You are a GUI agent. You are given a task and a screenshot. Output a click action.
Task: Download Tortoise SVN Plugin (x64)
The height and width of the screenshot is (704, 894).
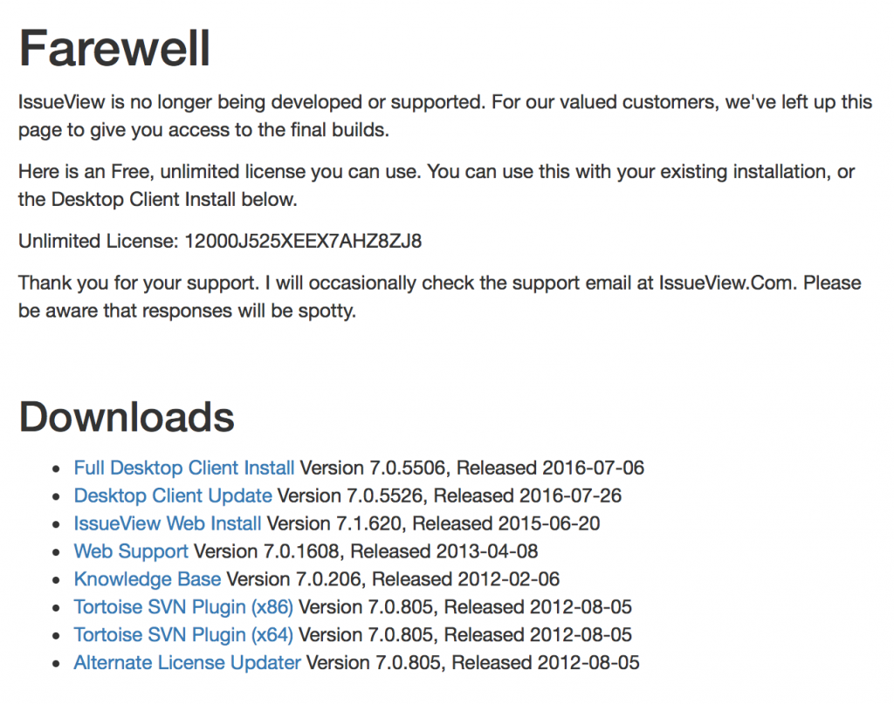[183, 634]
